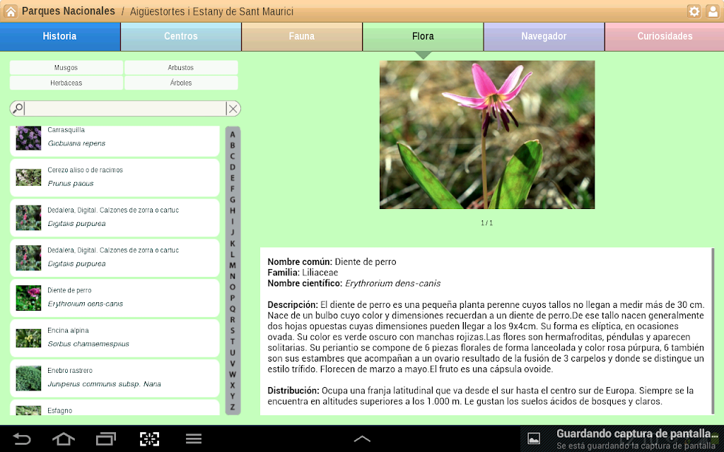Filter flora list by Musgos
Image resolution: width=724 pixels, height=452 pixels.
pos(66,68)
